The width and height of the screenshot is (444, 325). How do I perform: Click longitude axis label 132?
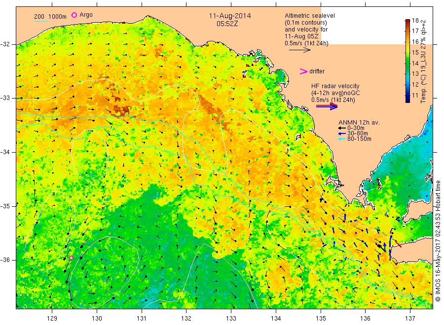coord(186,318)
